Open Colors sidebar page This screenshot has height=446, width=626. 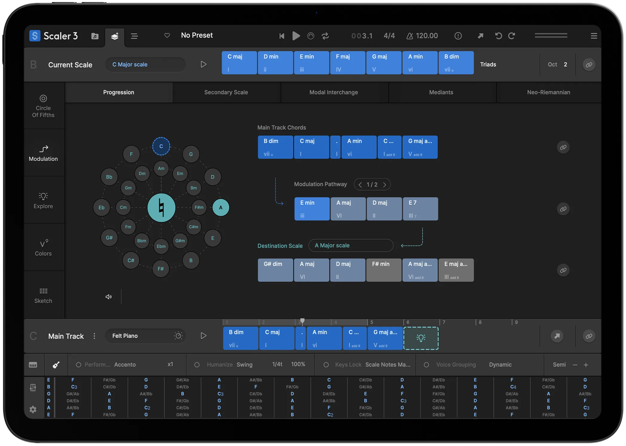[x=43, y=248]
